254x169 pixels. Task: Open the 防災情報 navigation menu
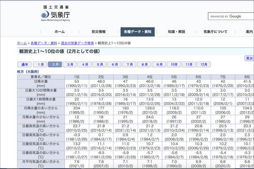[x=99, y=32]
